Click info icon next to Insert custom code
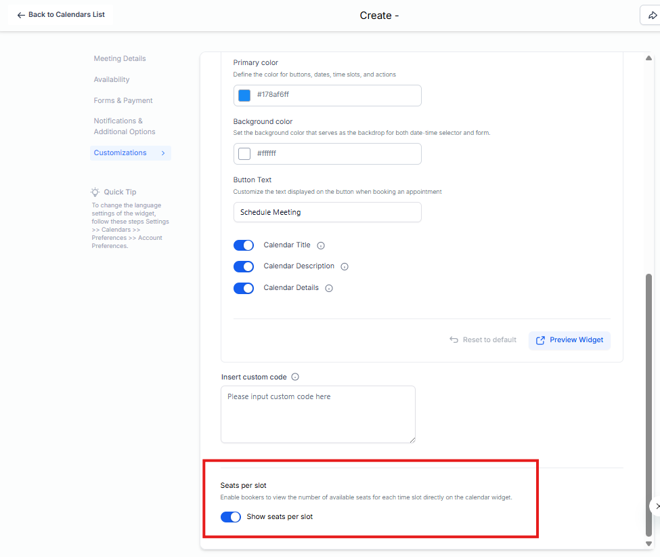 tap(295, 377)
